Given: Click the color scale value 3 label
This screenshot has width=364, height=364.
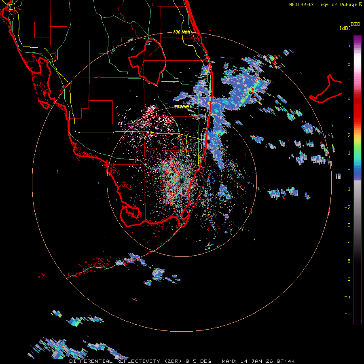Looking at the screenshot, I should point(349,117).
